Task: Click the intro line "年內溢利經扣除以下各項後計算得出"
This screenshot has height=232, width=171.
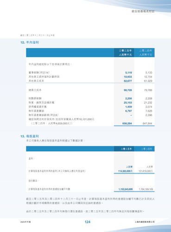Action: coord(50,64)
